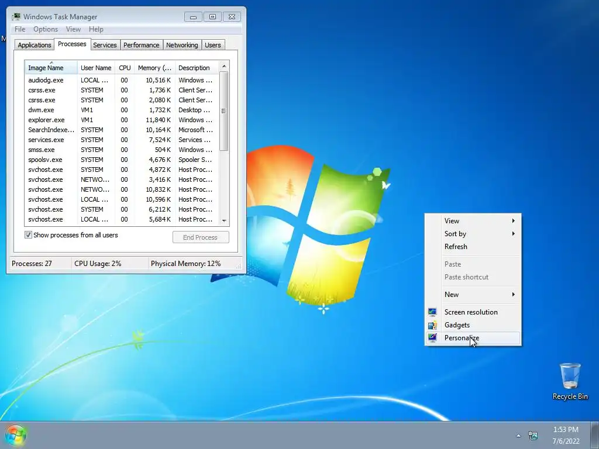Switch to the Users tab

pos(213,45)
